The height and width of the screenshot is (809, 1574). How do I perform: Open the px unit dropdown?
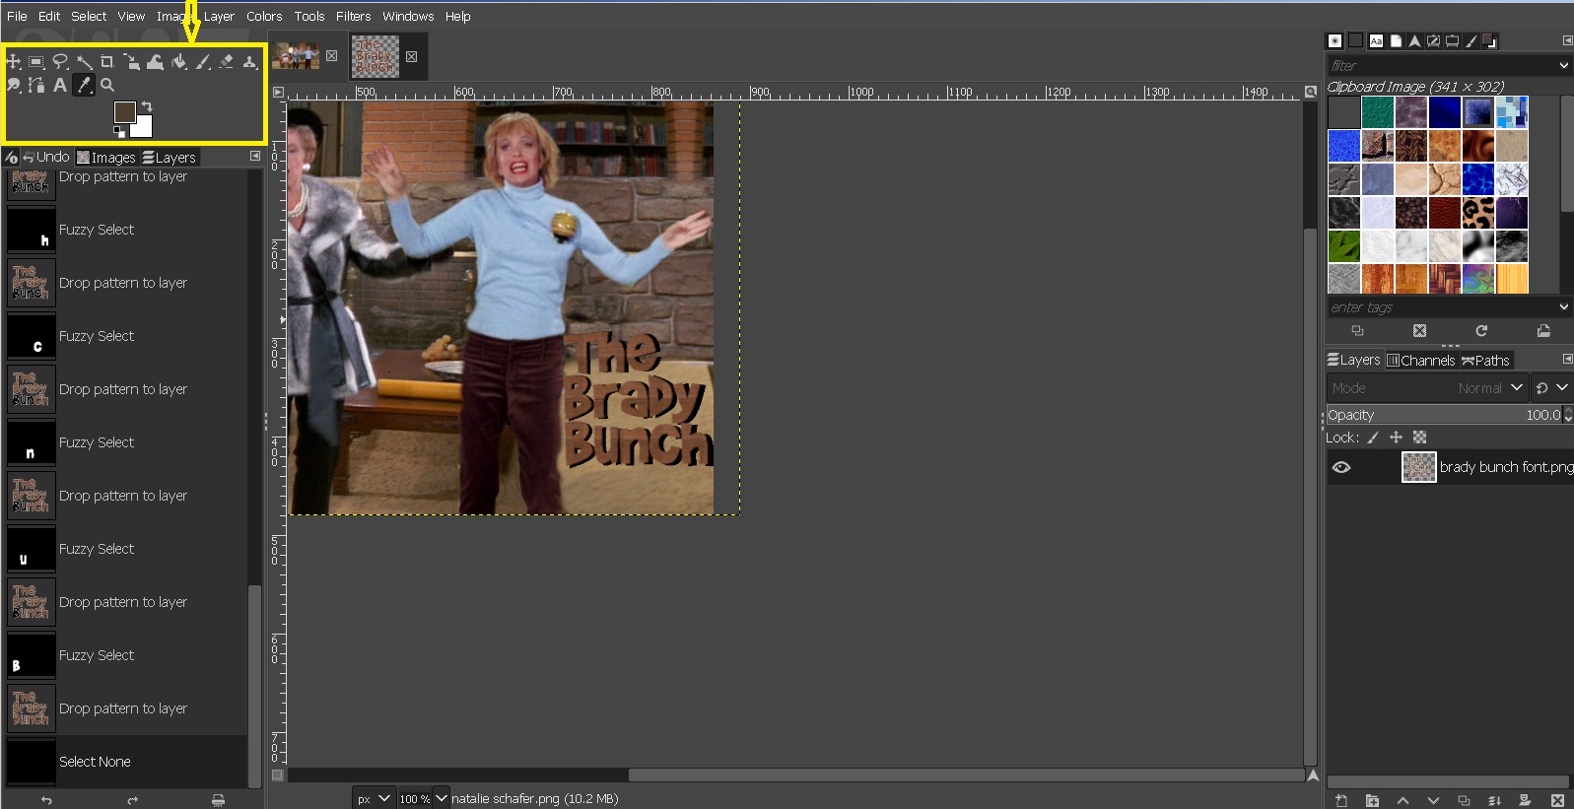[x=374, y=798]
